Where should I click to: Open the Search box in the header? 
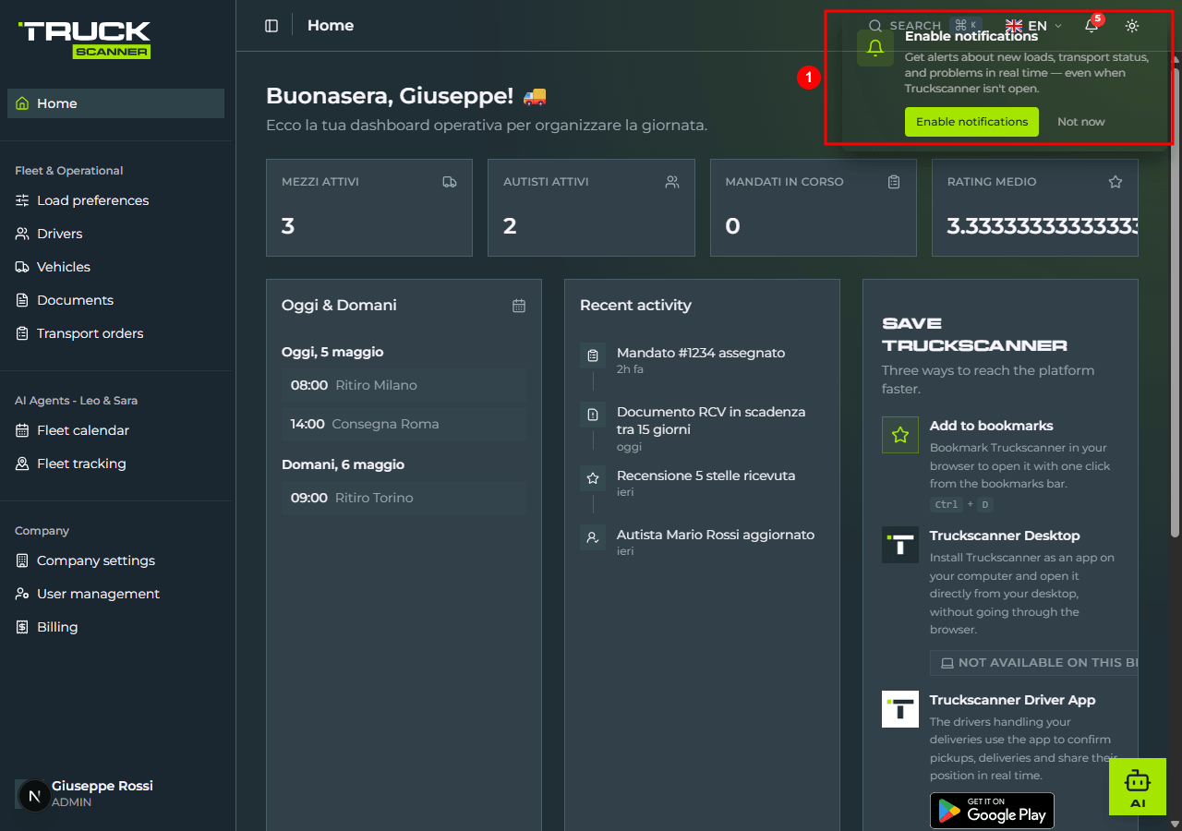(924, 26)
